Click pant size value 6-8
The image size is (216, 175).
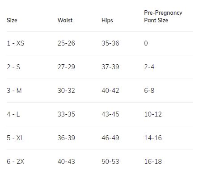tap(149, 91)
